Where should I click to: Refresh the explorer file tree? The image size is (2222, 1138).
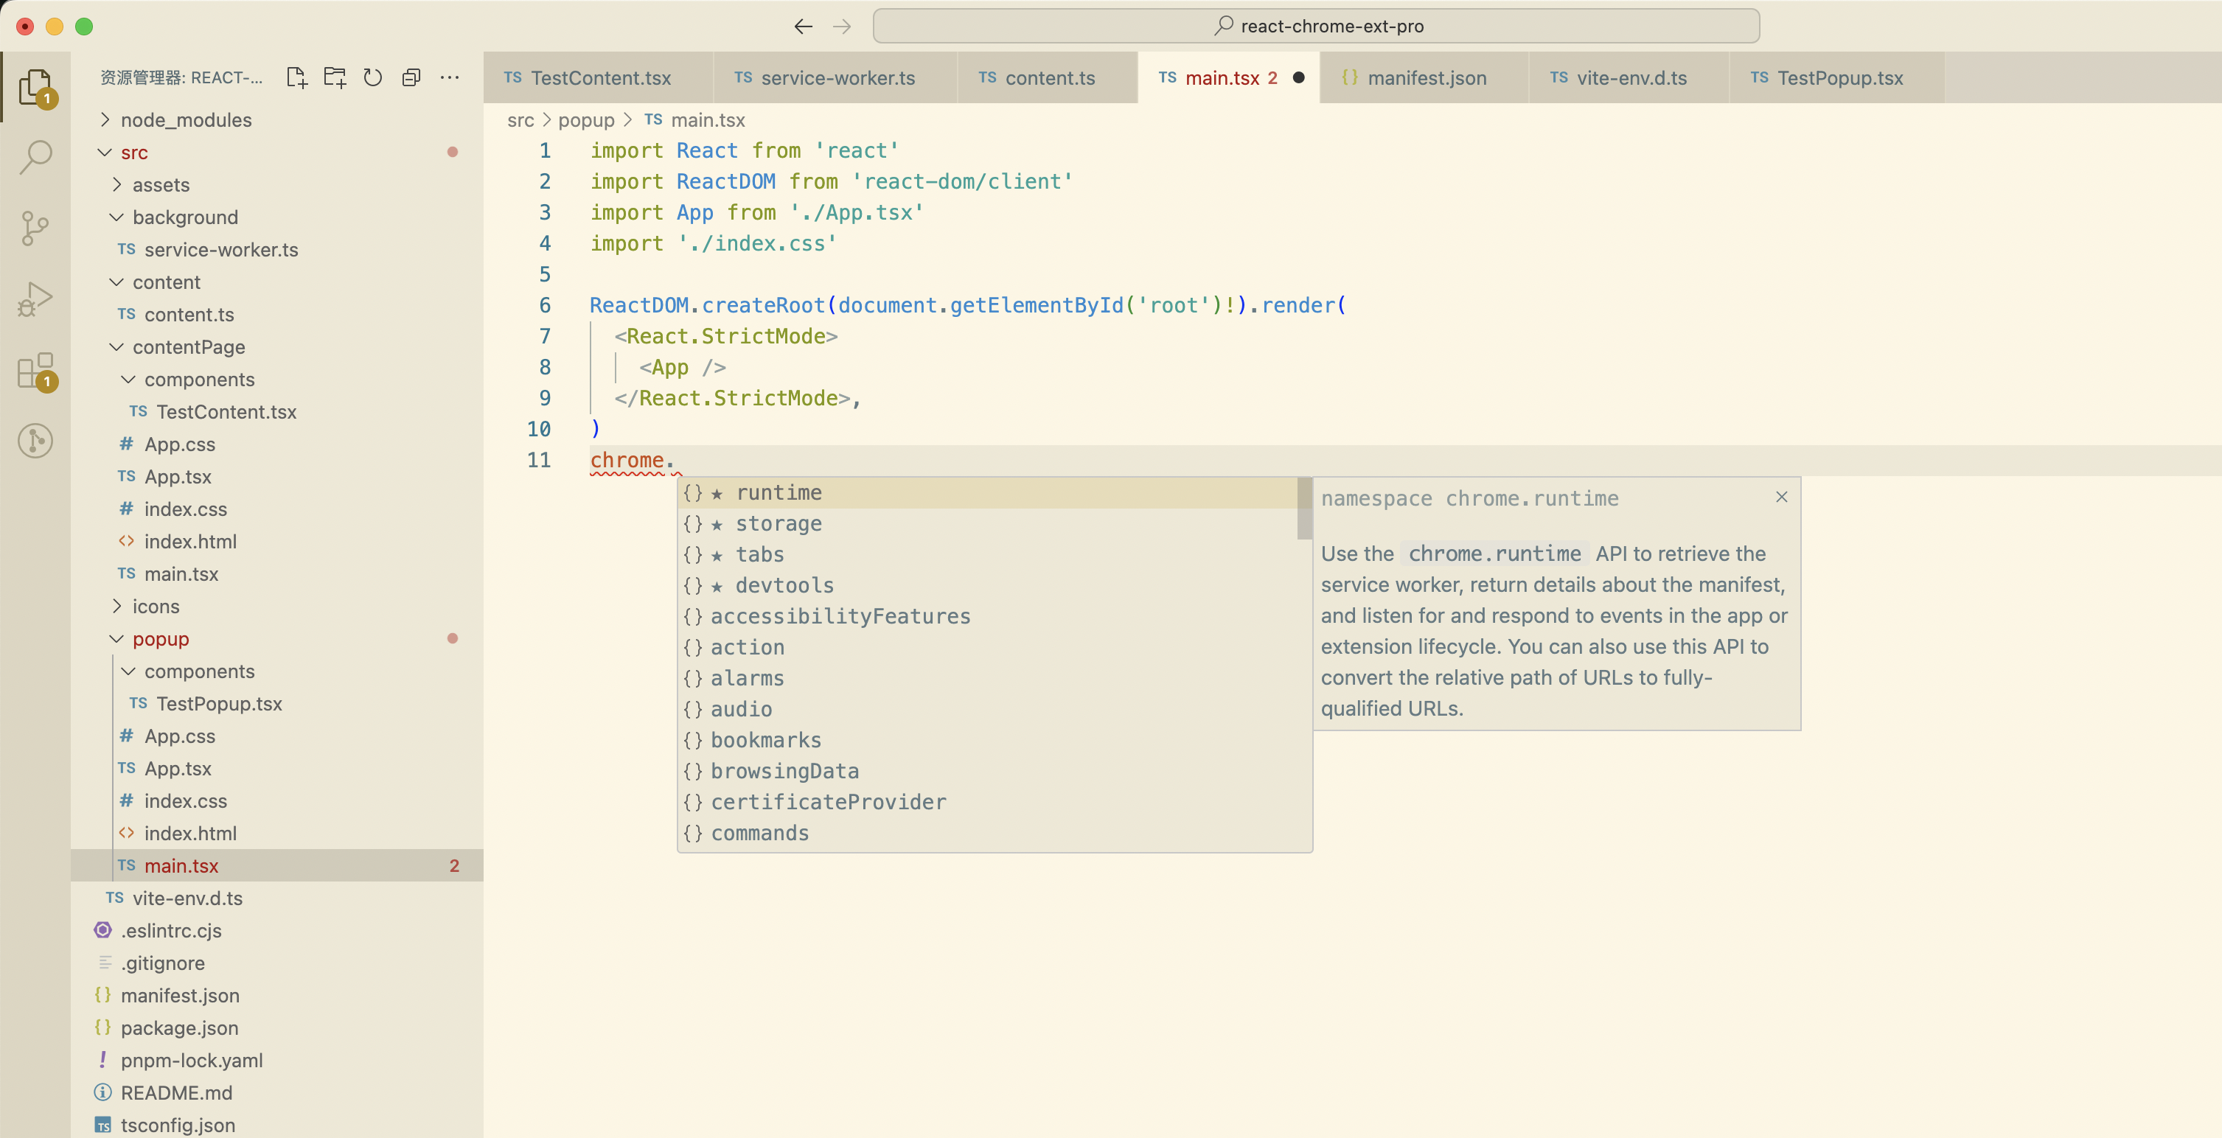[372, 77]
